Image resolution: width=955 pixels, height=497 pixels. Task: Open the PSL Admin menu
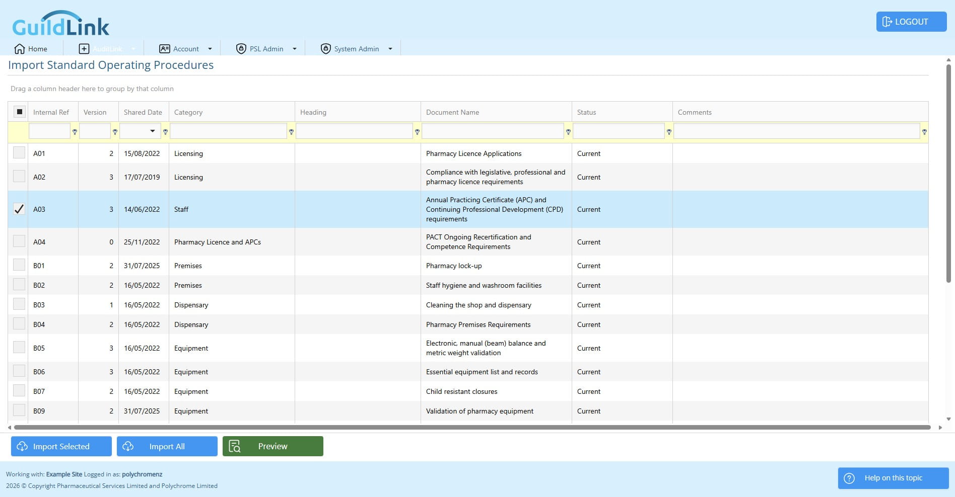266,49
